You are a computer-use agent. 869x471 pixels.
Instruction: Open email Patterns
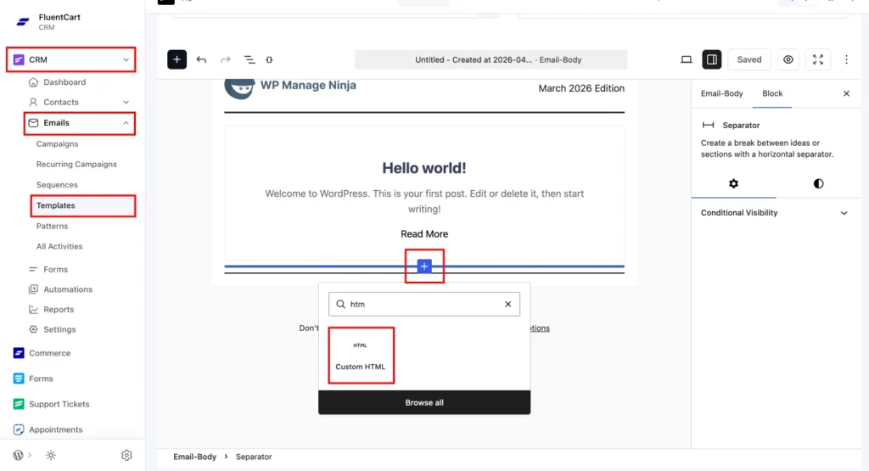tap(52, 226)
